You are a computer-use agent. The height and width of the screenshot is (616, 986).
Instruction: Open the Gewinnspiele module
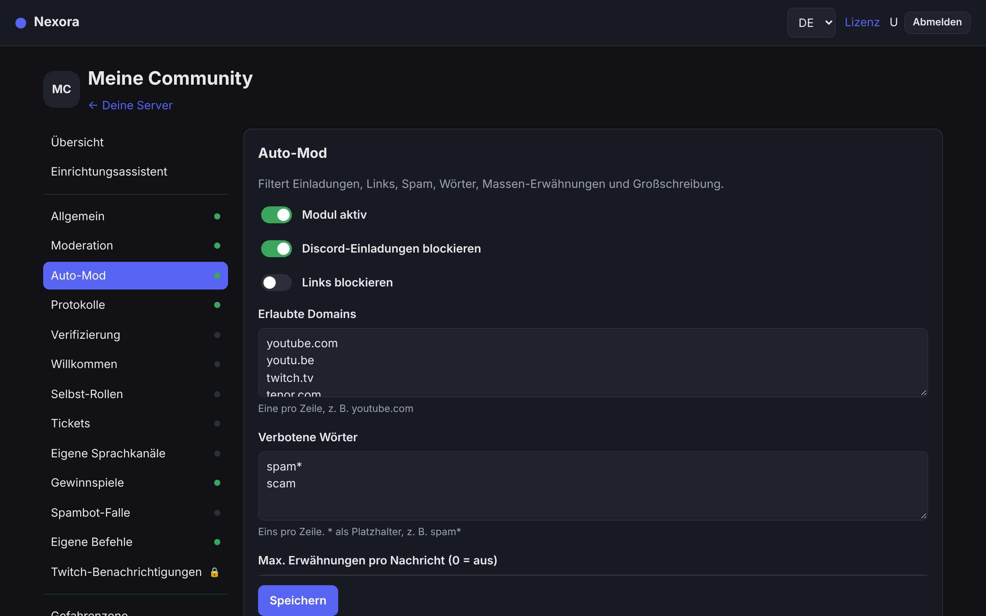click(x=135, y=483)
